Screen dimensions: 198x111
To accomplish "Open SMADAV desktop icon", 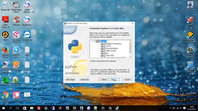I will [5, 81].
